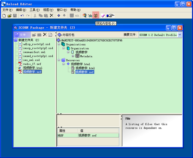Select adlcp_rootv1p2.xsd in file list

pyautogui.click(x=37, y=44)
